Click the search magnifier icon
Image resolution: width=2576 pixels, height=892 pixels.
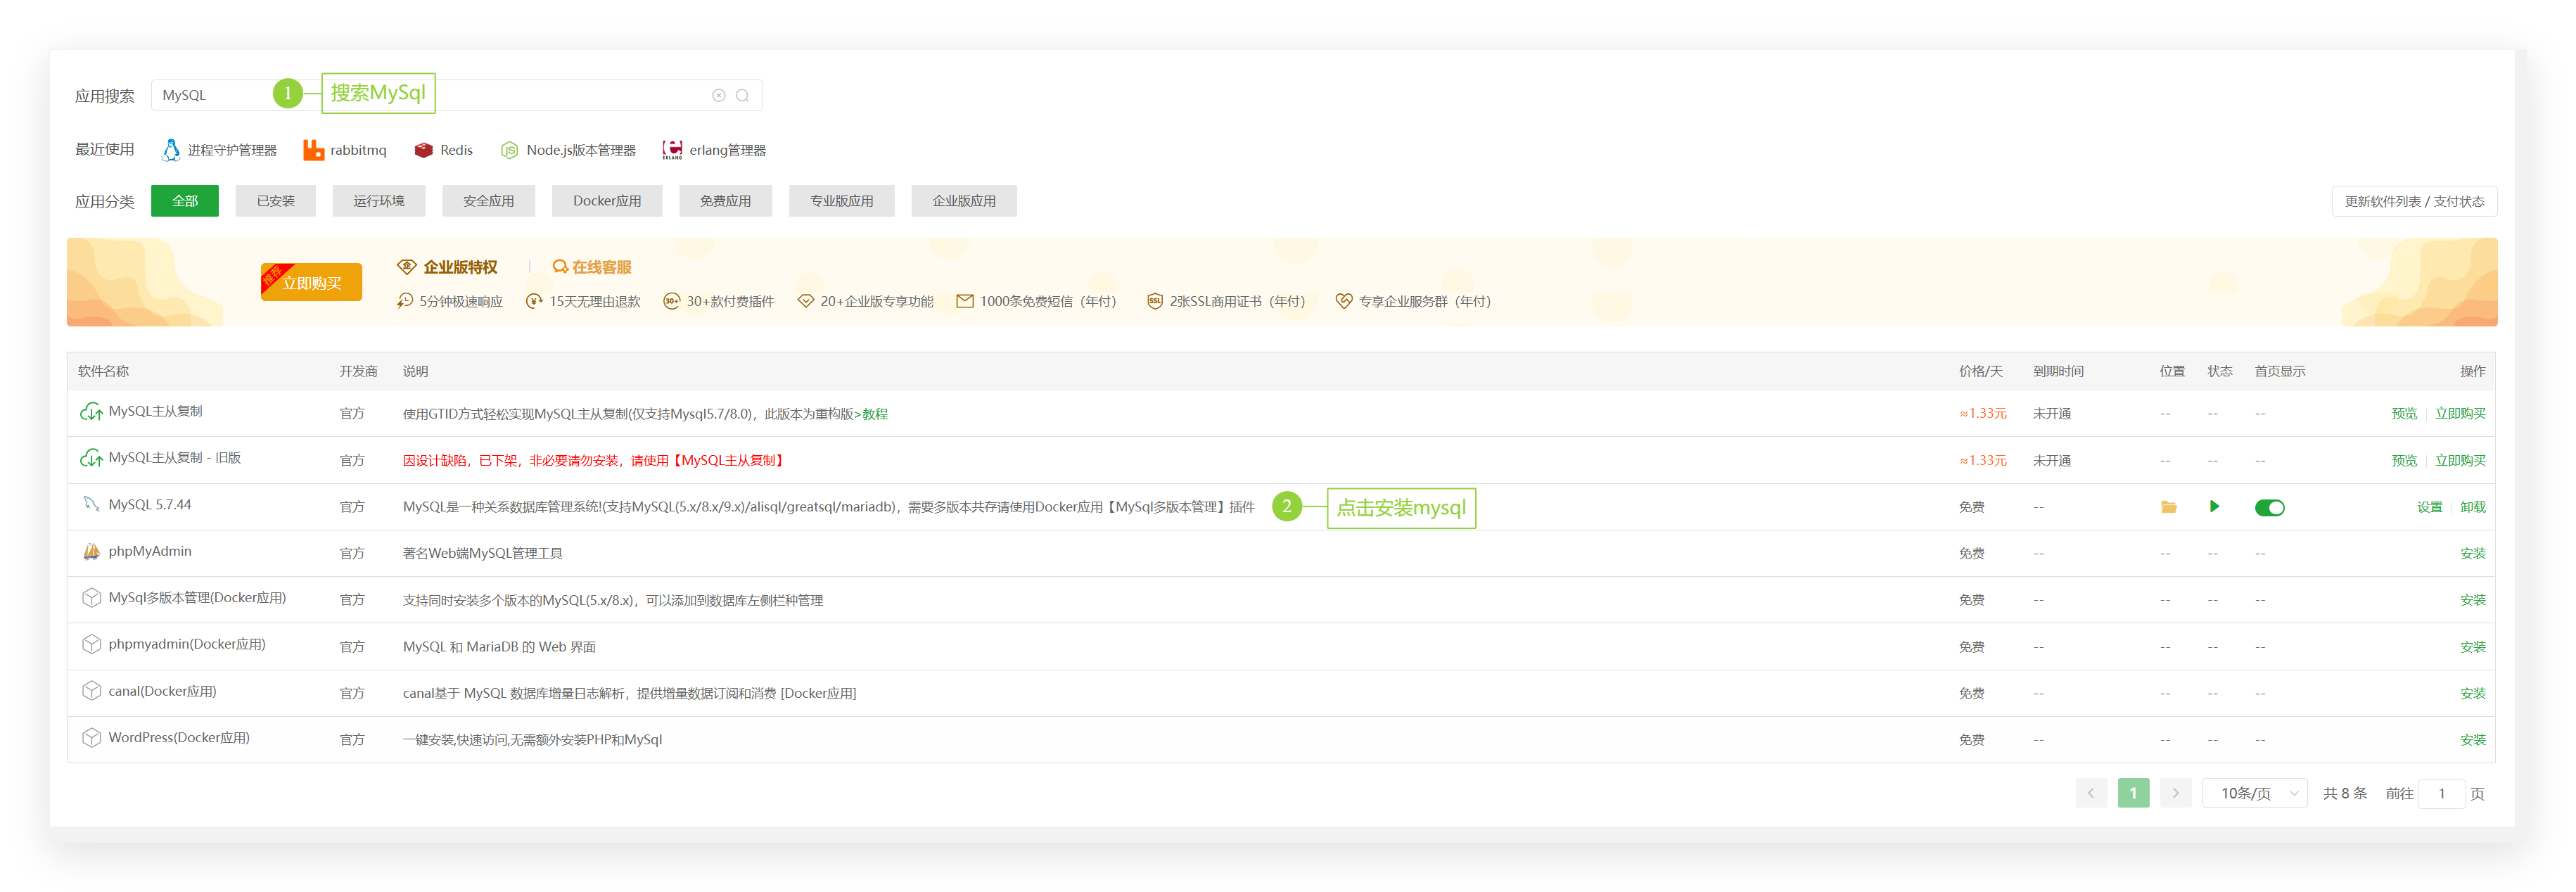(x=742, y=96)
